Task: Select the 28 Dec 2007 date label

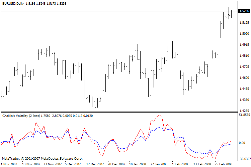Action: pyautogui.click(x=116, y=164)
